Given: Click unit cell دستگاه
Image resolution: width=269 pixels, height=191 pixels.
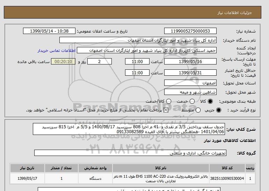Looking at the screenshot, I should pyautogui.click(x=95, y=178).
